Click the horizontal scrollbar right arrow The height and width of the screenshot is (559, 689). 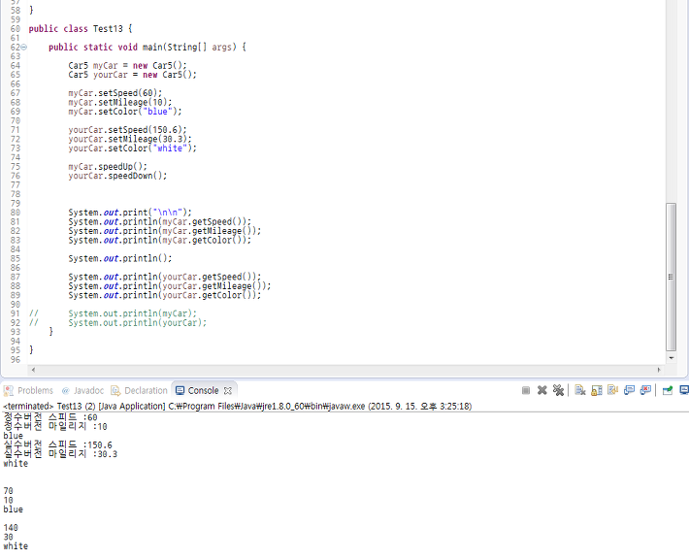coord(659,370)
